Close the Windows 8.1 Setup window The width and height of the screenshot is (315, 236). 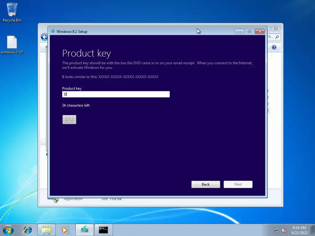tap(260, 32)
